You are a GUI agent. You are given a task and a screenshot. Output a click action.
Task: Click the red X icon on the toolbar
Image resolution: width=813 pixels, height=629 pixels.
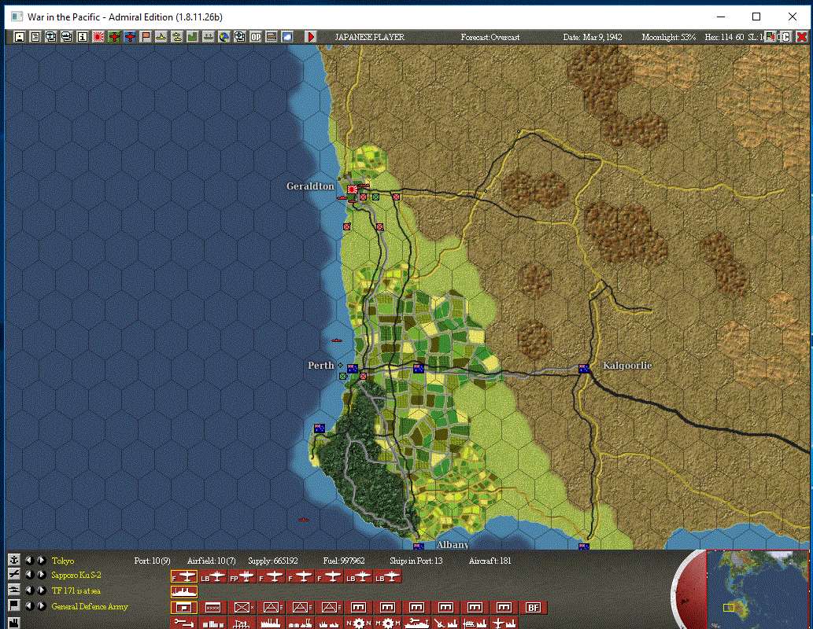[802, 37]
